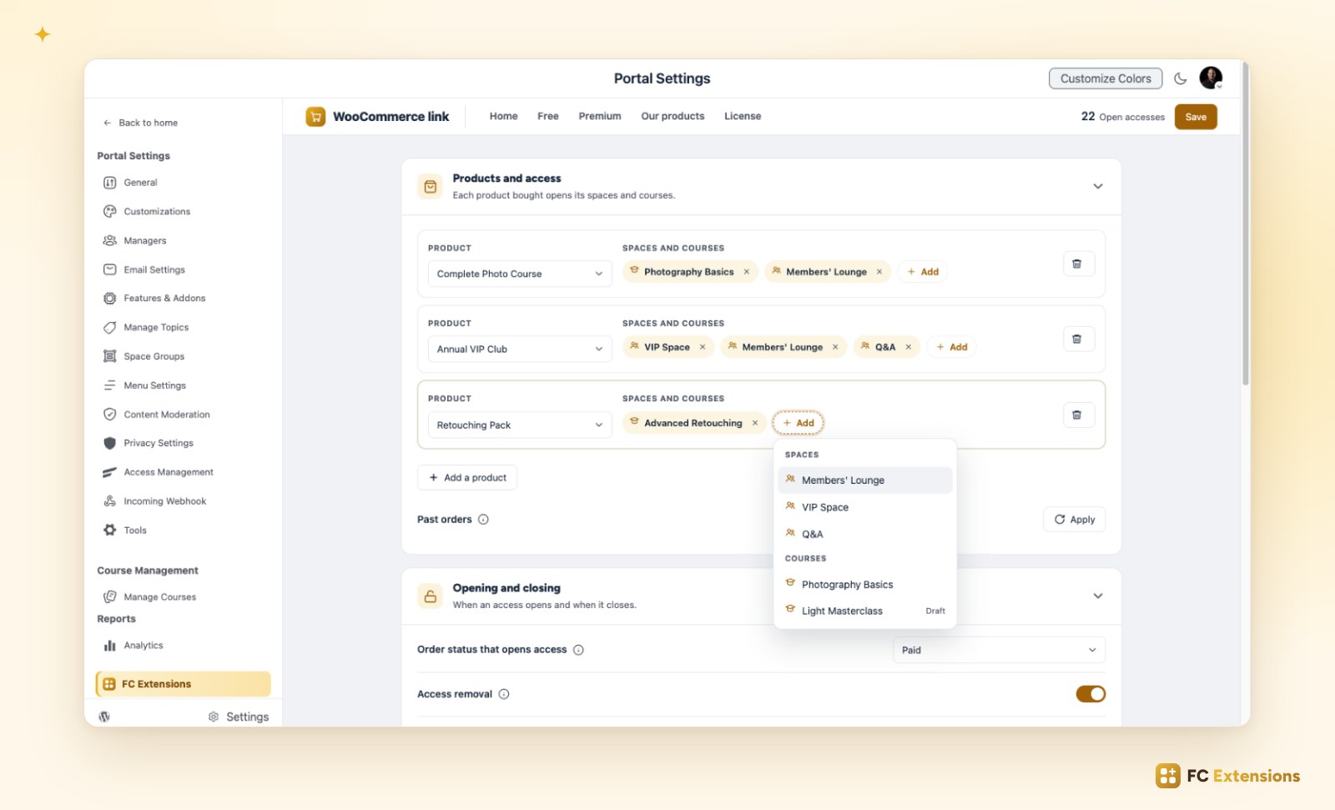
Task: Switch to the License tab
Action: pos(743,116)
